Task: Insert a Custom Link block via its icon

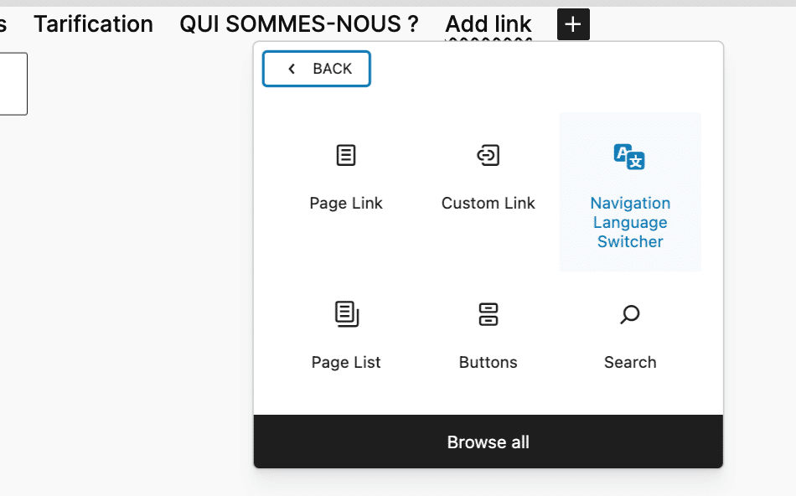Action: click(x=488, y=155)
